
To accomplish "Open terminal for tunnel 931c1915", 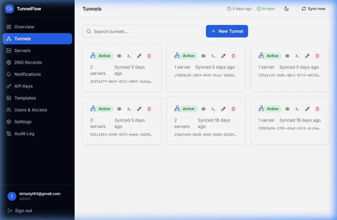I will [129, 109].
